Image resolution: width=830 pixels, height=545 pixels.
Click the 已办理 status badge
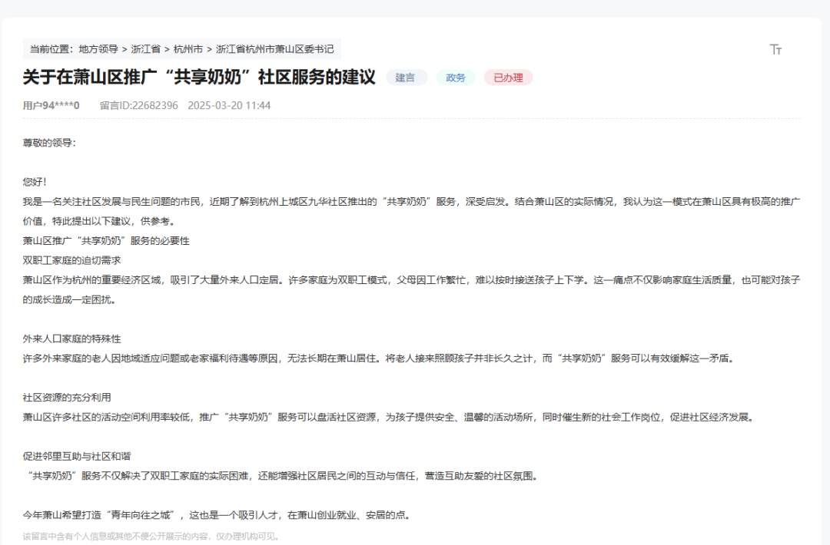click(506, 78)
